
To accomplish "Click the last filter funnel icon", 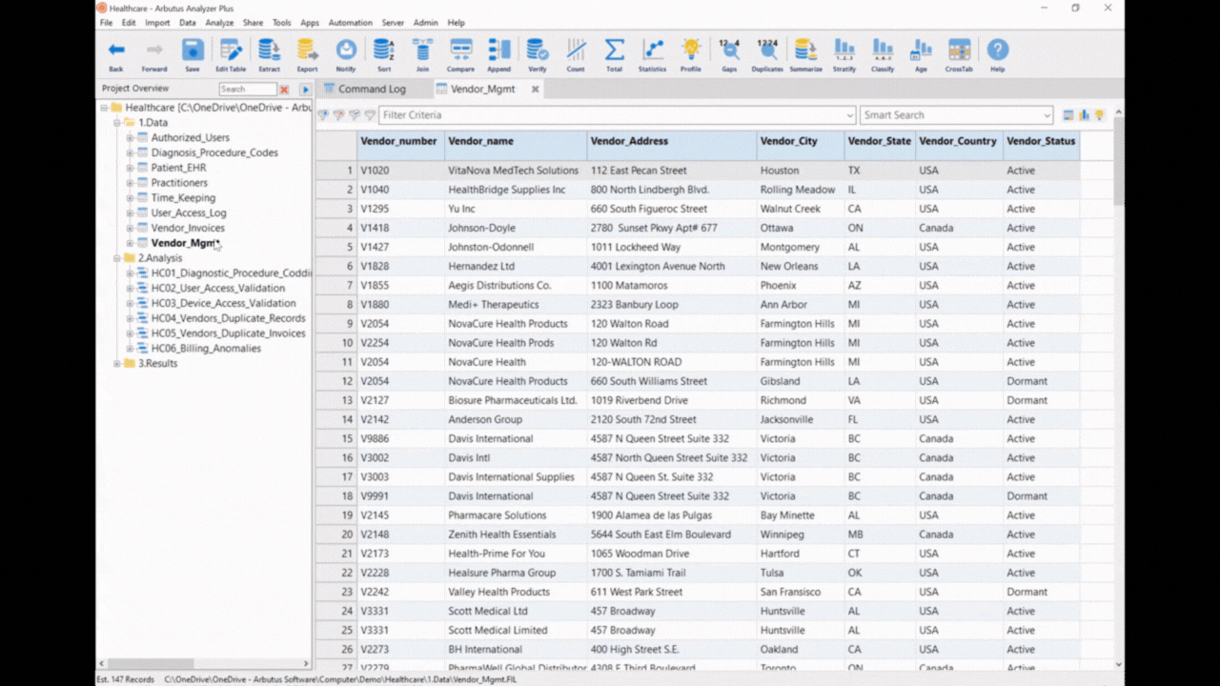I will click(370, 115).
